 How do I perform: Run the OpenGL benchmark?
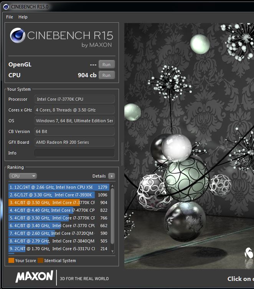[107, 65]
